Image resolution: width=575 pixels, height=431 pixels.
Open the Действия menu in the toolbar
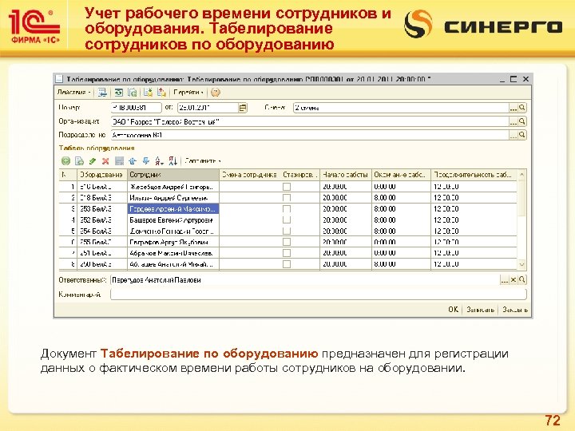pyautogui.click(x=73, y=93)
